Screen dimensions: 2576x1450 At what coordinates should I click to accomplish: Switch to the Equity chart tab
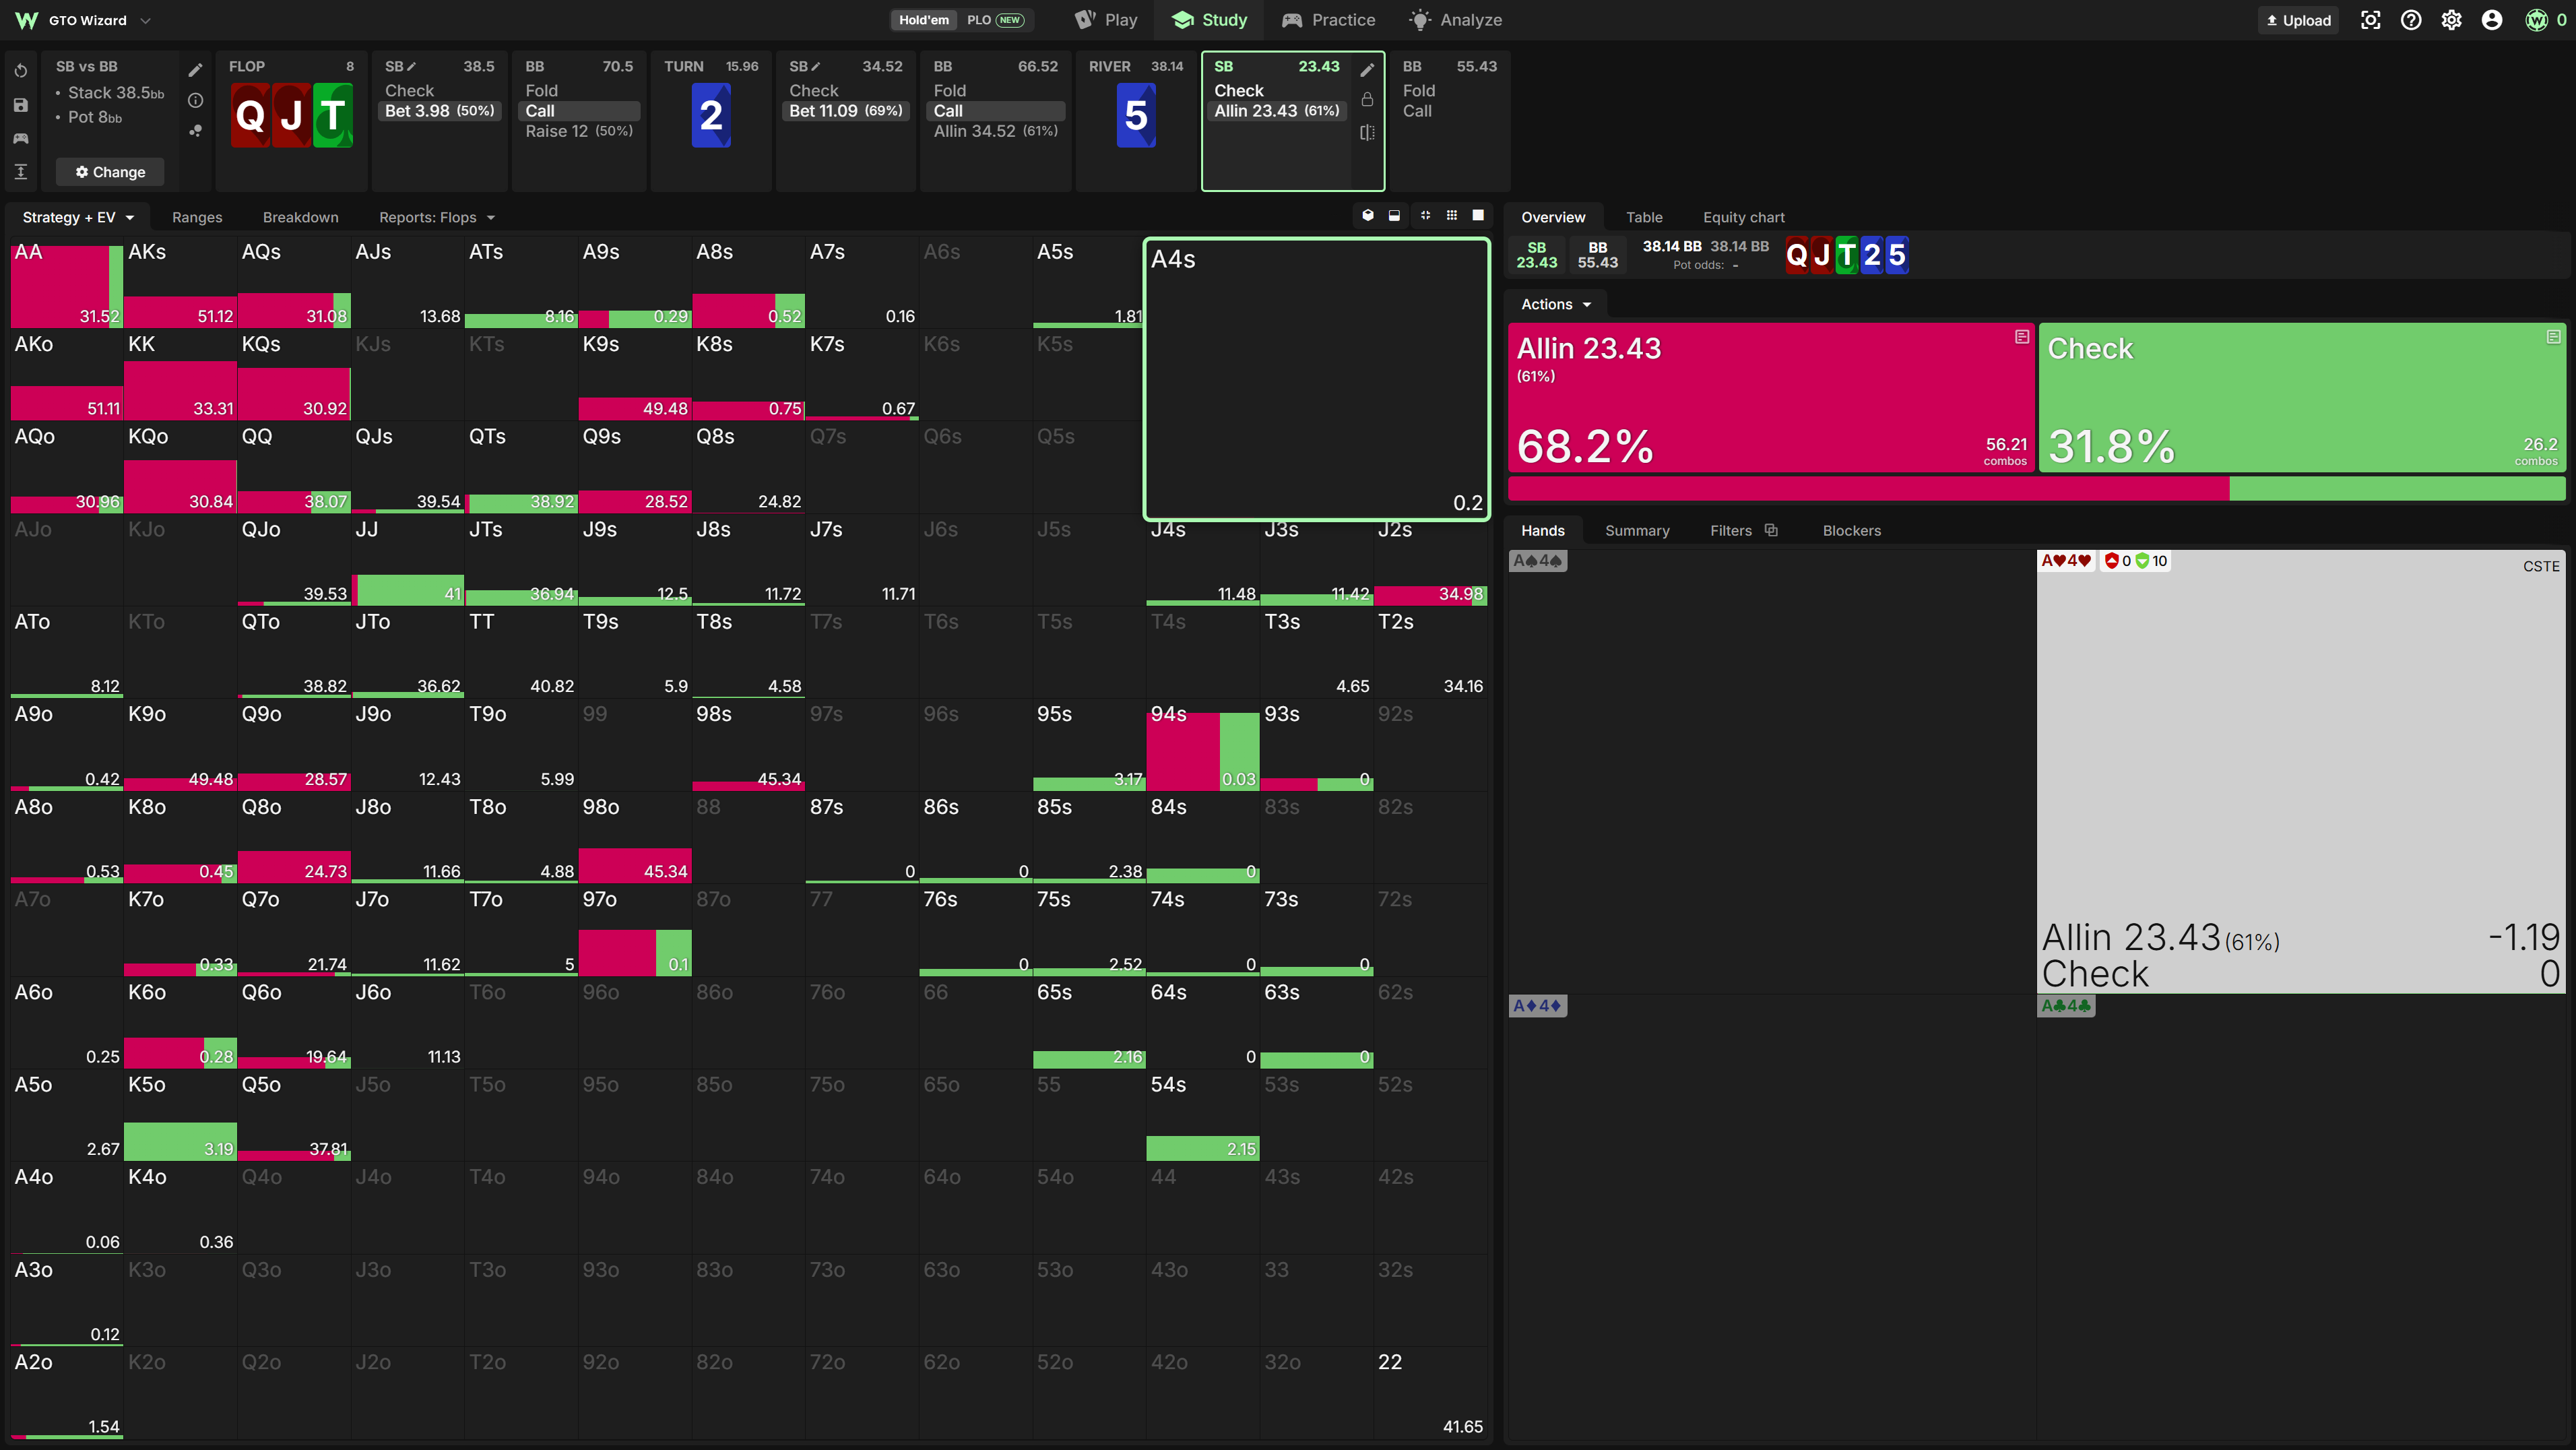1743,217
